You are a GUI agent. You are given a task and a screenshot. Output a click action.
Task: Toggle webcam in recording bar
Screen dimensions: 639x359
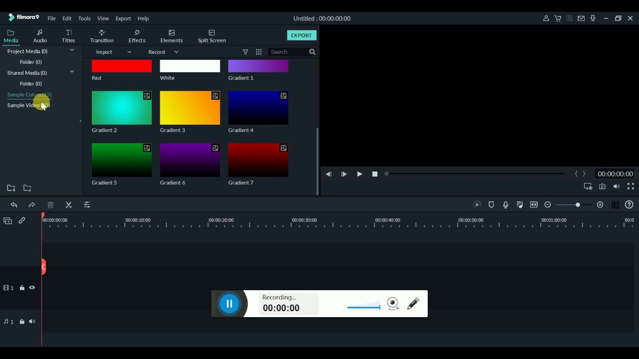[393, 304]
